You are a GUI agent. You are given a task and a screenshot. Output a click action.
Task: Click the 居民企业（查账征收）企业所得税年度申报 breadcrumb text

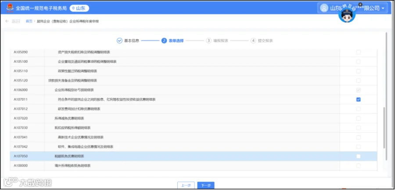pos(68,21)
